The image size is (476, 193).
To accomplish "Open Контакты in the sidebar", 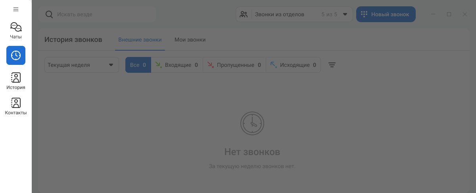I will tap(16, 106).
